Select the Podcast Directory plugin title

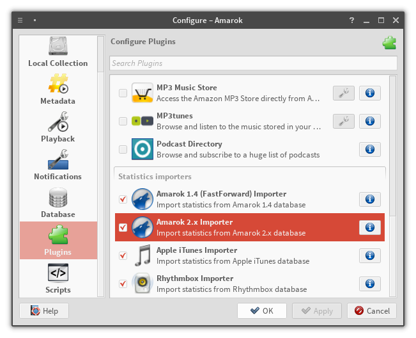point(189,144)
